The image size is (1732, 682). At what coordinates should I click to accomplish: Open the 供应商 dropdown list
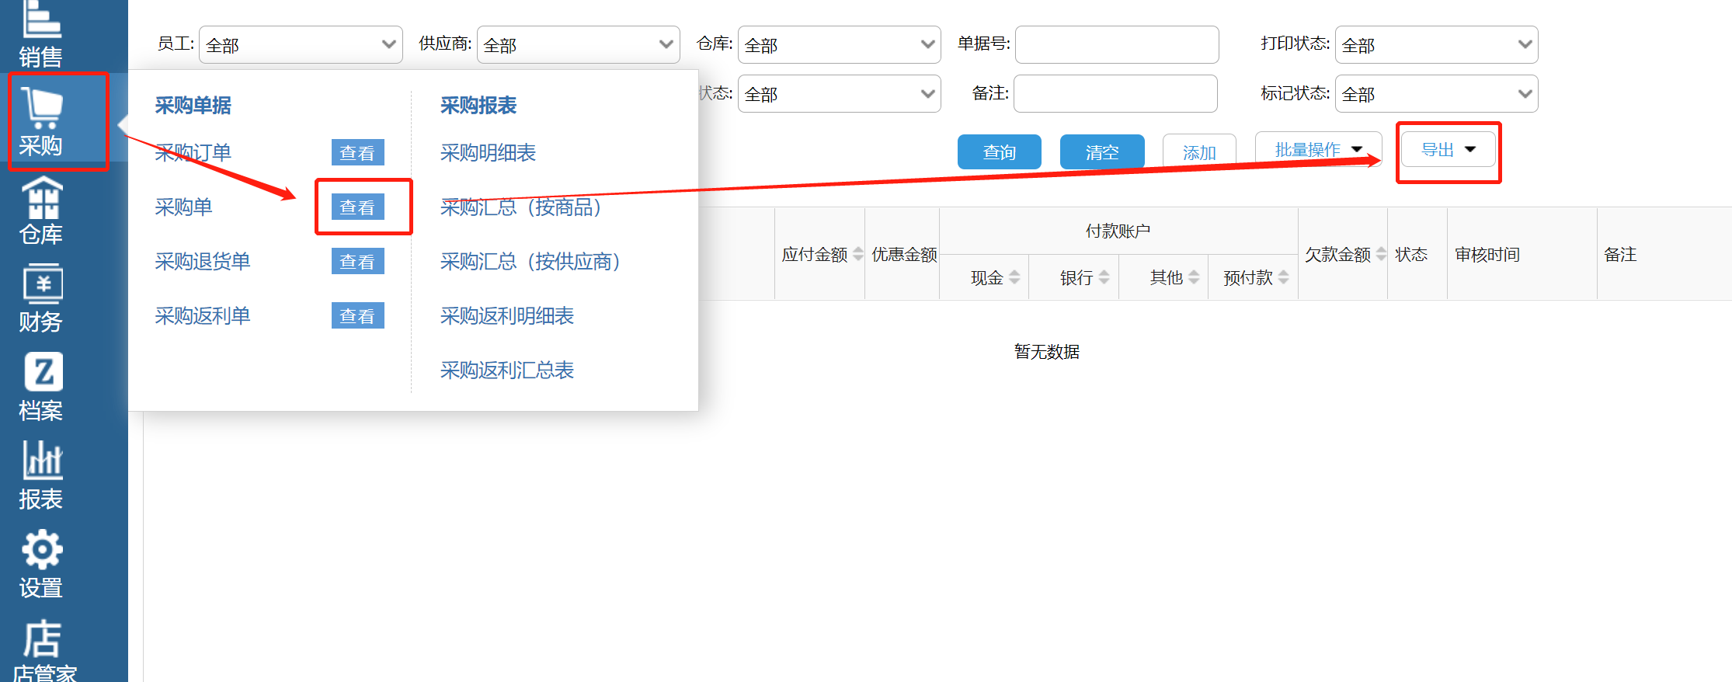[578, 45]
